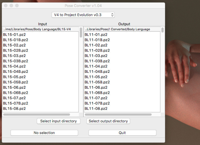Pick BL11-06B.pz2 output file
Image resolution: width=200 pixels, height=145 pixels.
(x=97, y=93)
